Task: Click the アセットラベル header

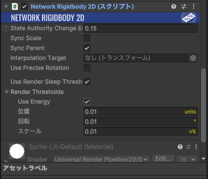Action: [25, 168]
